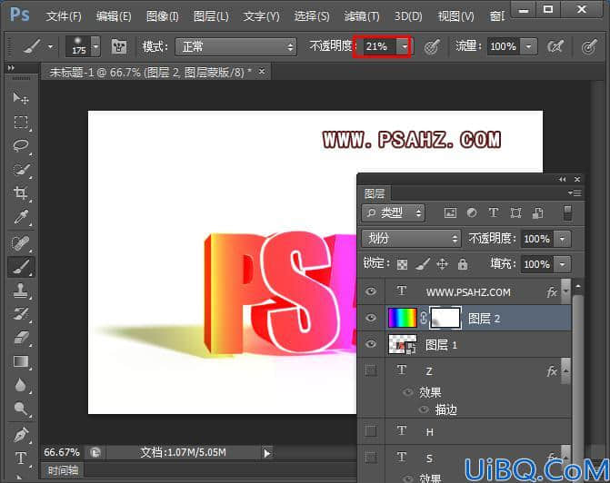Open tool preset picker arrow
The width and height of the screenshot is (610, 483).
pos(51,47)
